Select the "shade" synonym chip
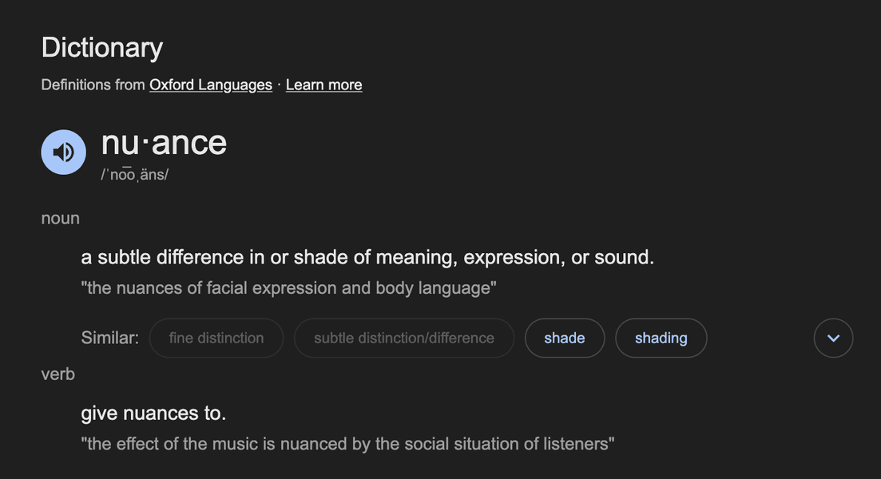 click(565, 338)
